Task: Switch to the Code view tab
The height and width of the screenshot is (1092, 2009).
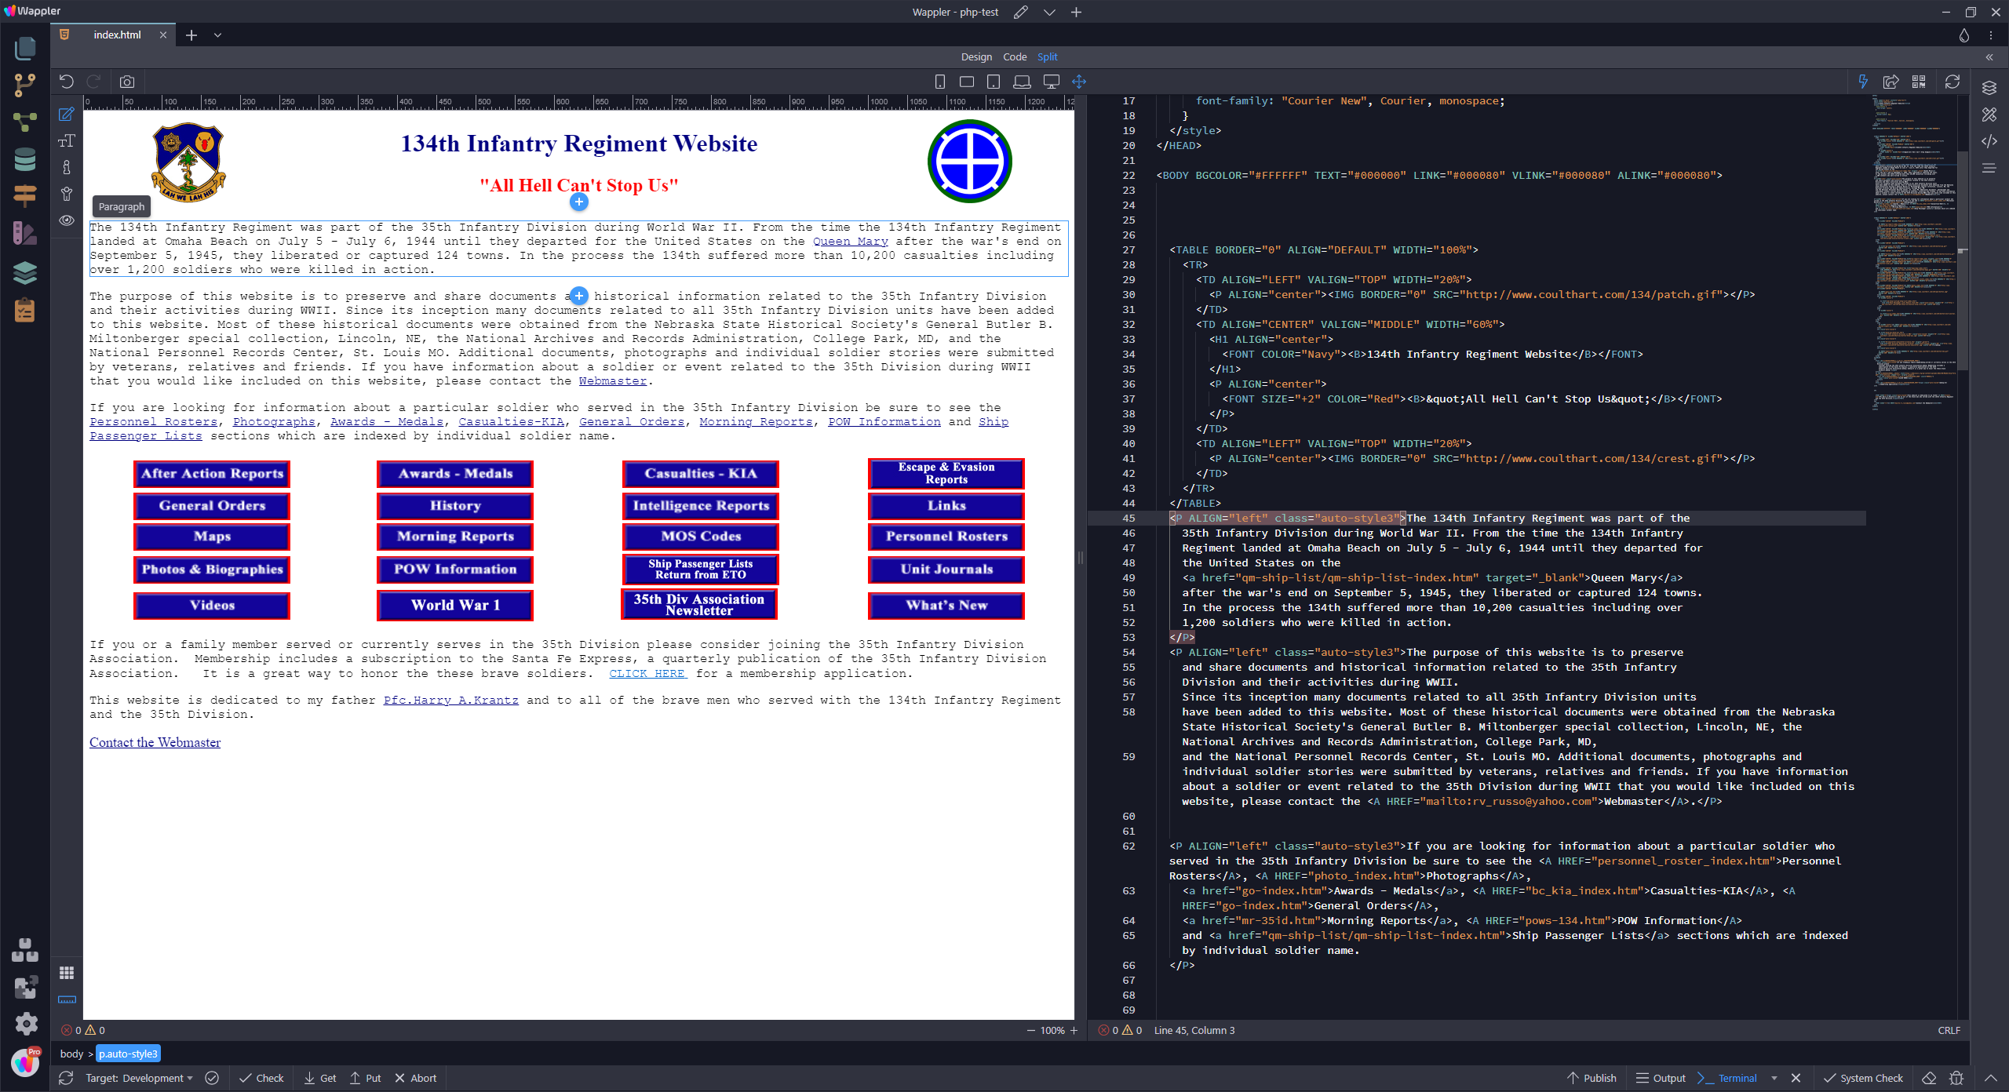Action: point(1014,56)
